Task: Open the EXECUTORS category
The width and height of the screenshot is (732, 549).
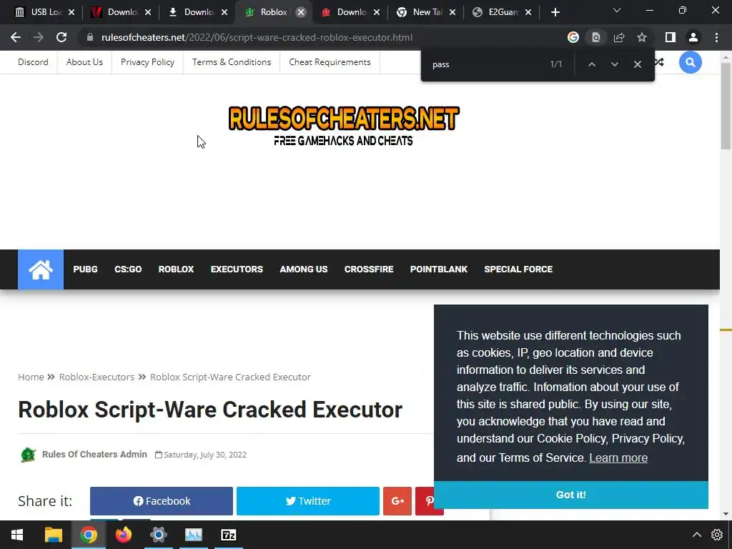Action: pyautogui.click(x=237, y=269)
